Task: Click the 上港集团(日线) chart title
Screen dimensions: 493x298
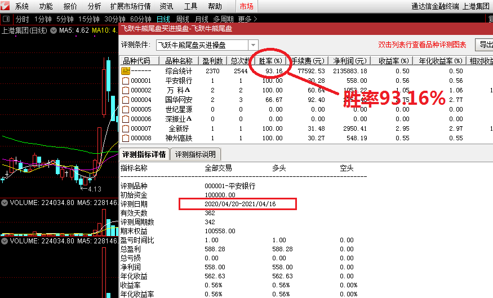Action: point(24,30)
